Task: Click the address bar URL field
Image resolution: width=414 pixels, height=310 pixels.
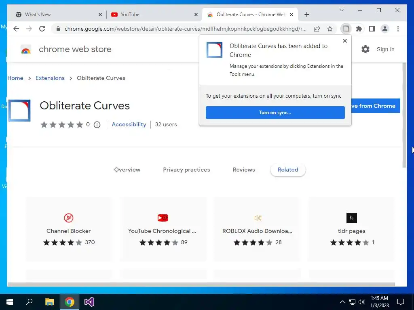Action: (185, 29)
